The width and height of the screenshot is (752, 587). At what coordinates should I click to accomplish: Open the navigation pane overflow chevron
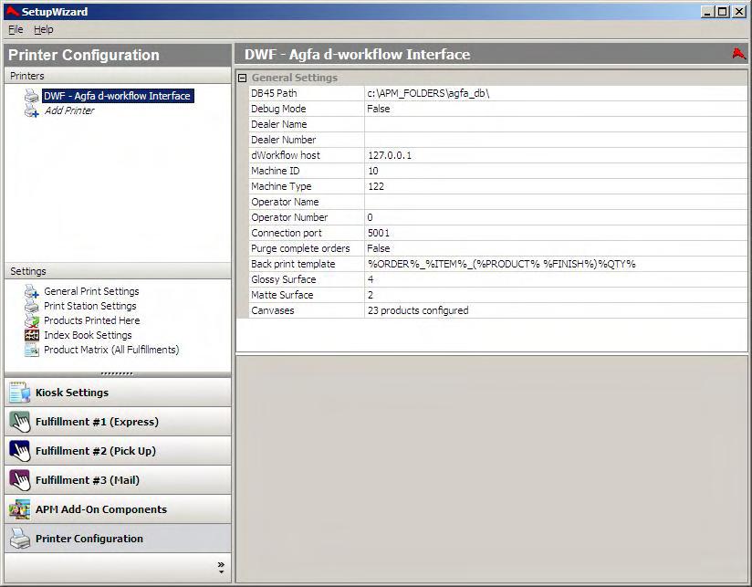(x=221, y=567)
